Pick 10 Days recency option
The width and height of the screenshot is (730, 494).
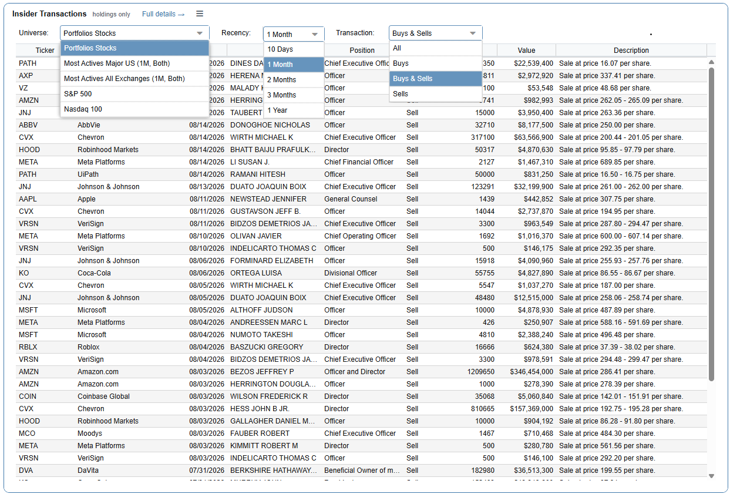(x=294, y=49)
